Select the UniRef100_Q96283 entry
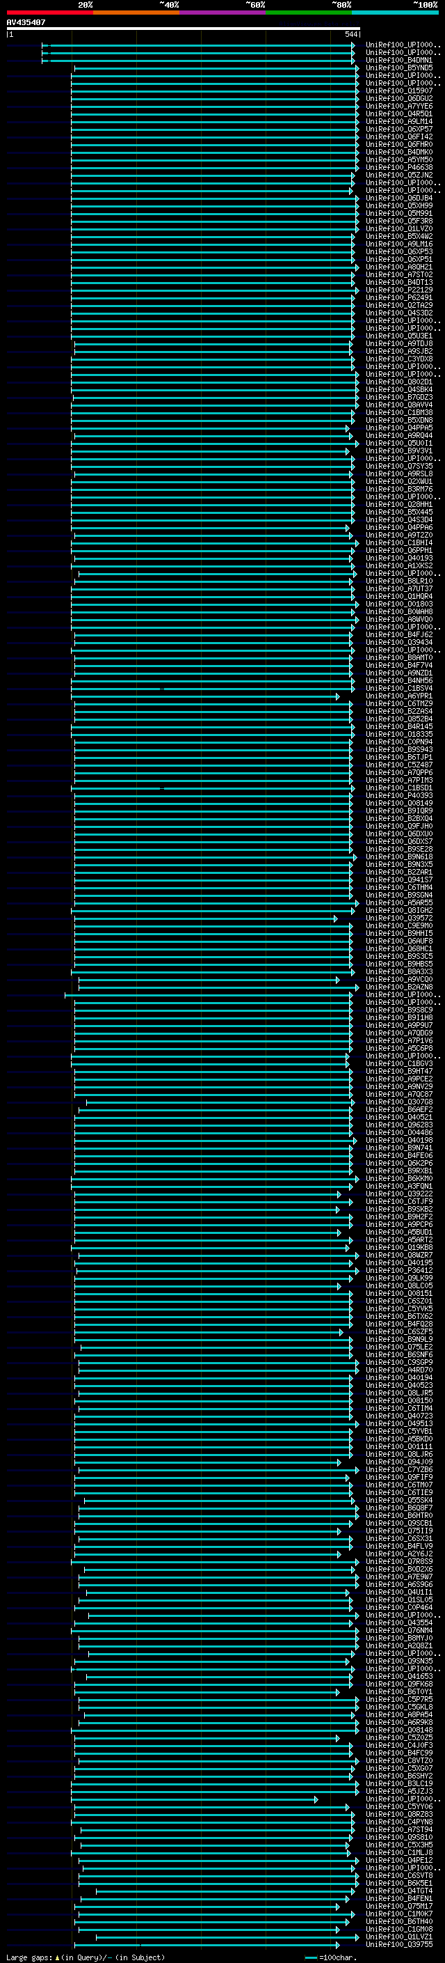Image resolution: width=445 pixels, height=1963 pixels. pyautogui.click(x=398, y=1125)
